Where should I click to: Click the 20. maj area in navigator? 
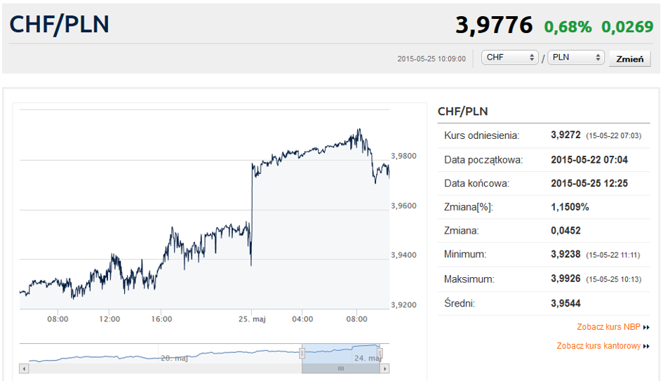[173, 357]
